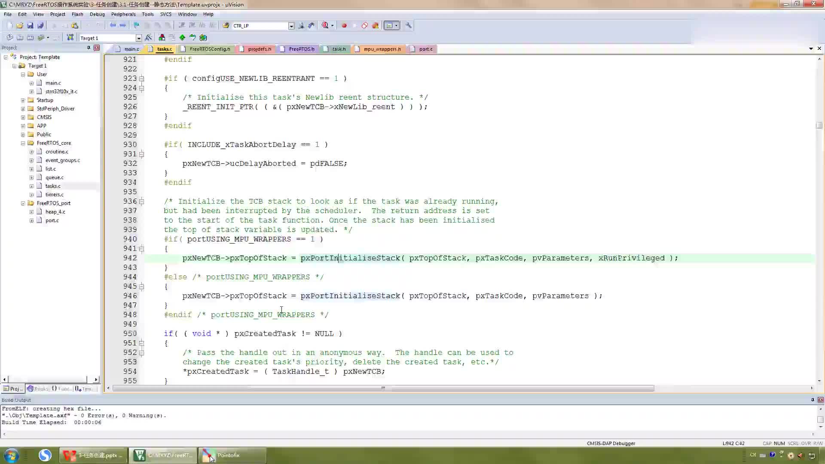This screenshot has width=825, height=464.
Task: Paste from clipboard icon
Action: coord(75,26)
